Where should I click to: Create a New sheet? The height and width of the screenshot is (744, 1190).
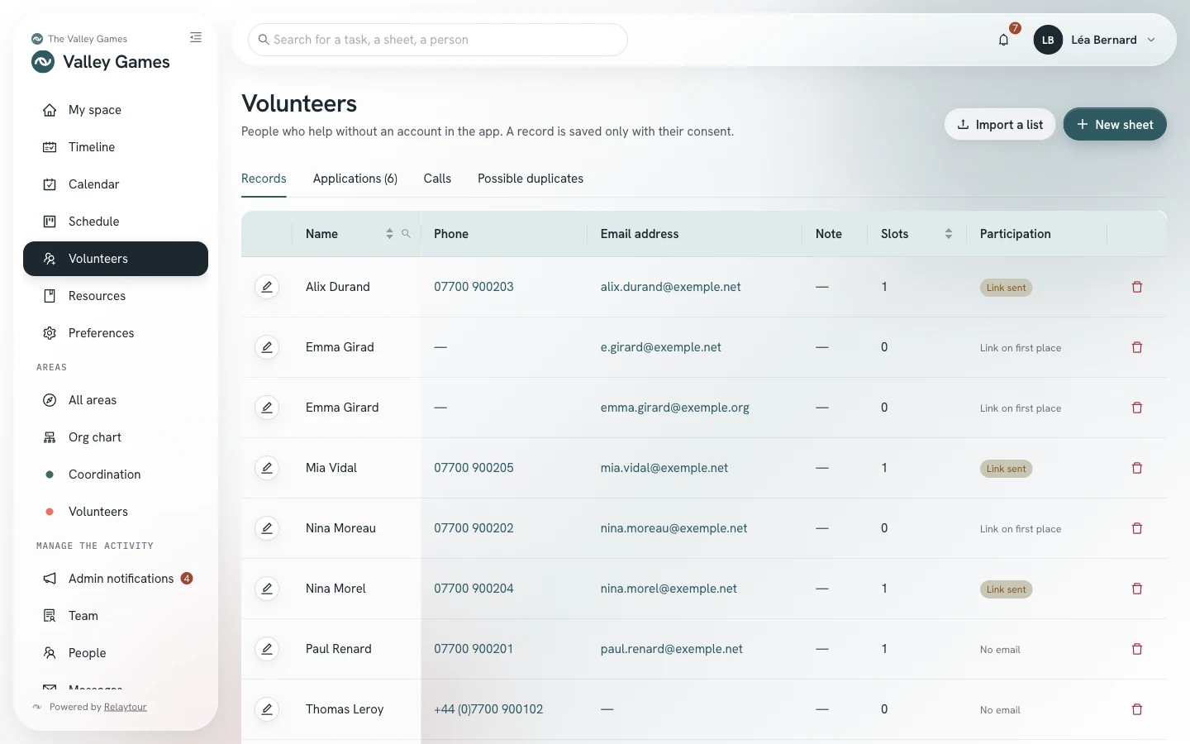(1115, 125)
